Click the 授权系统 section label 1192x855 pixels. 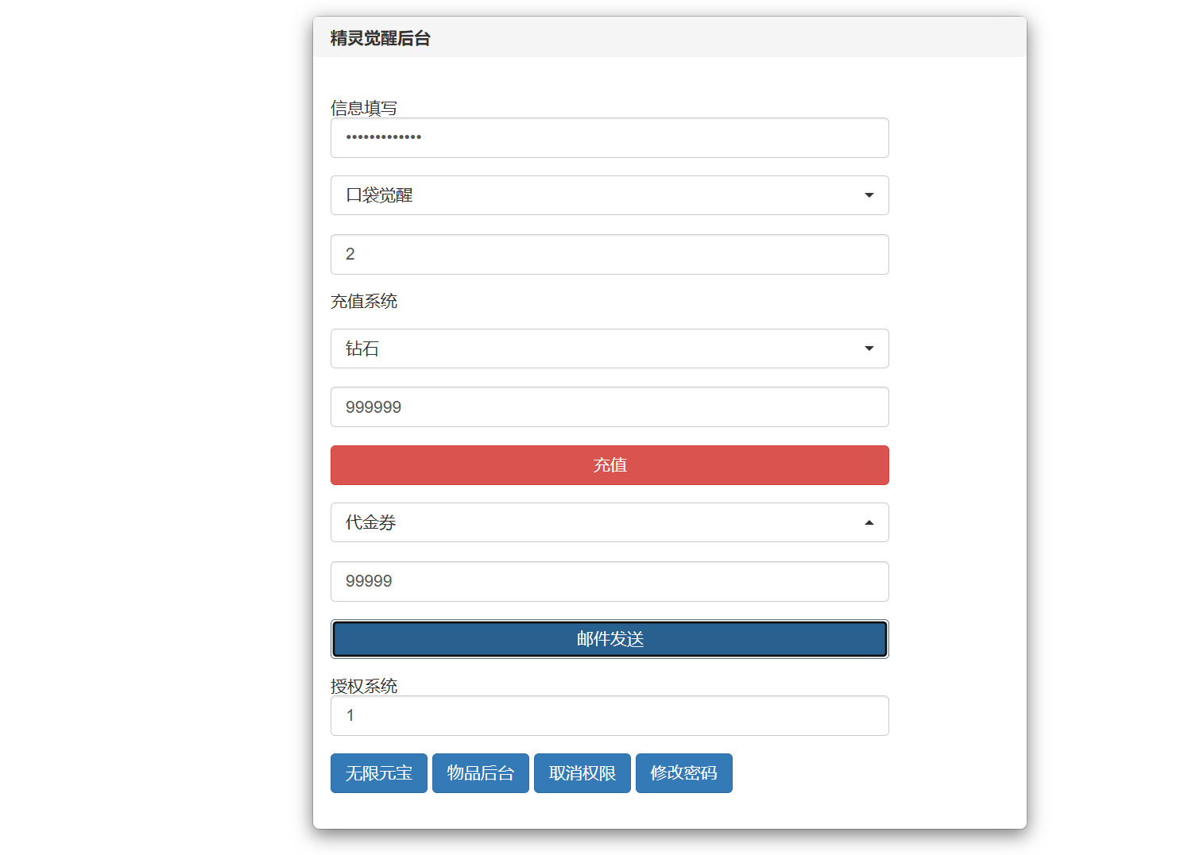click(364, 685)
